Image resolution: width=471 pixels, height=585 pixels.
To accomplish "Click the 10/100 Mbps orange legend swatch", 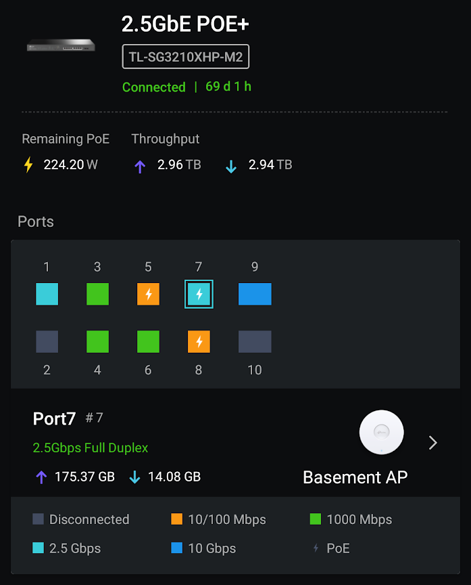I will tap(177, 519).
